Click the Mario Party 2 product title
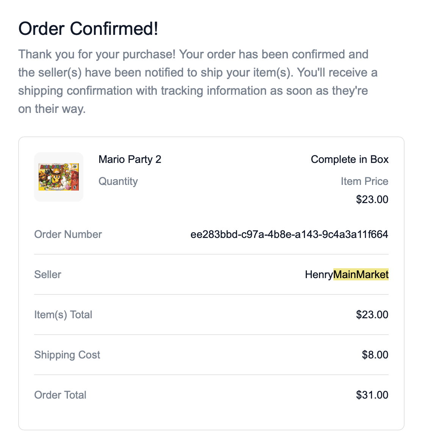The height and width of the screenshot is (438, 422). 130,160
